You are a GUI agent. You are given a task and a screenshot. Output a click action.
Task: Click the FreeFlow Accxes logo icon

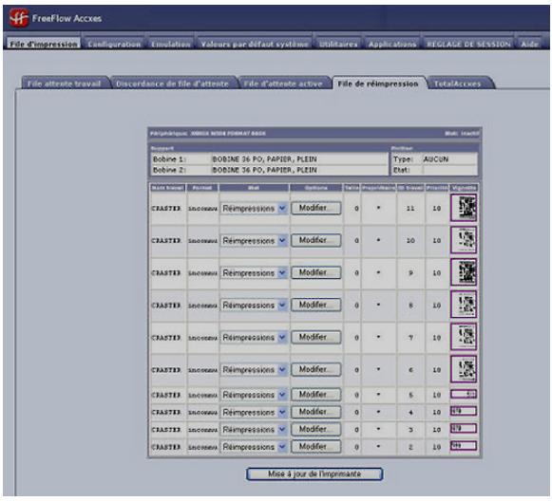coord(18,18)
